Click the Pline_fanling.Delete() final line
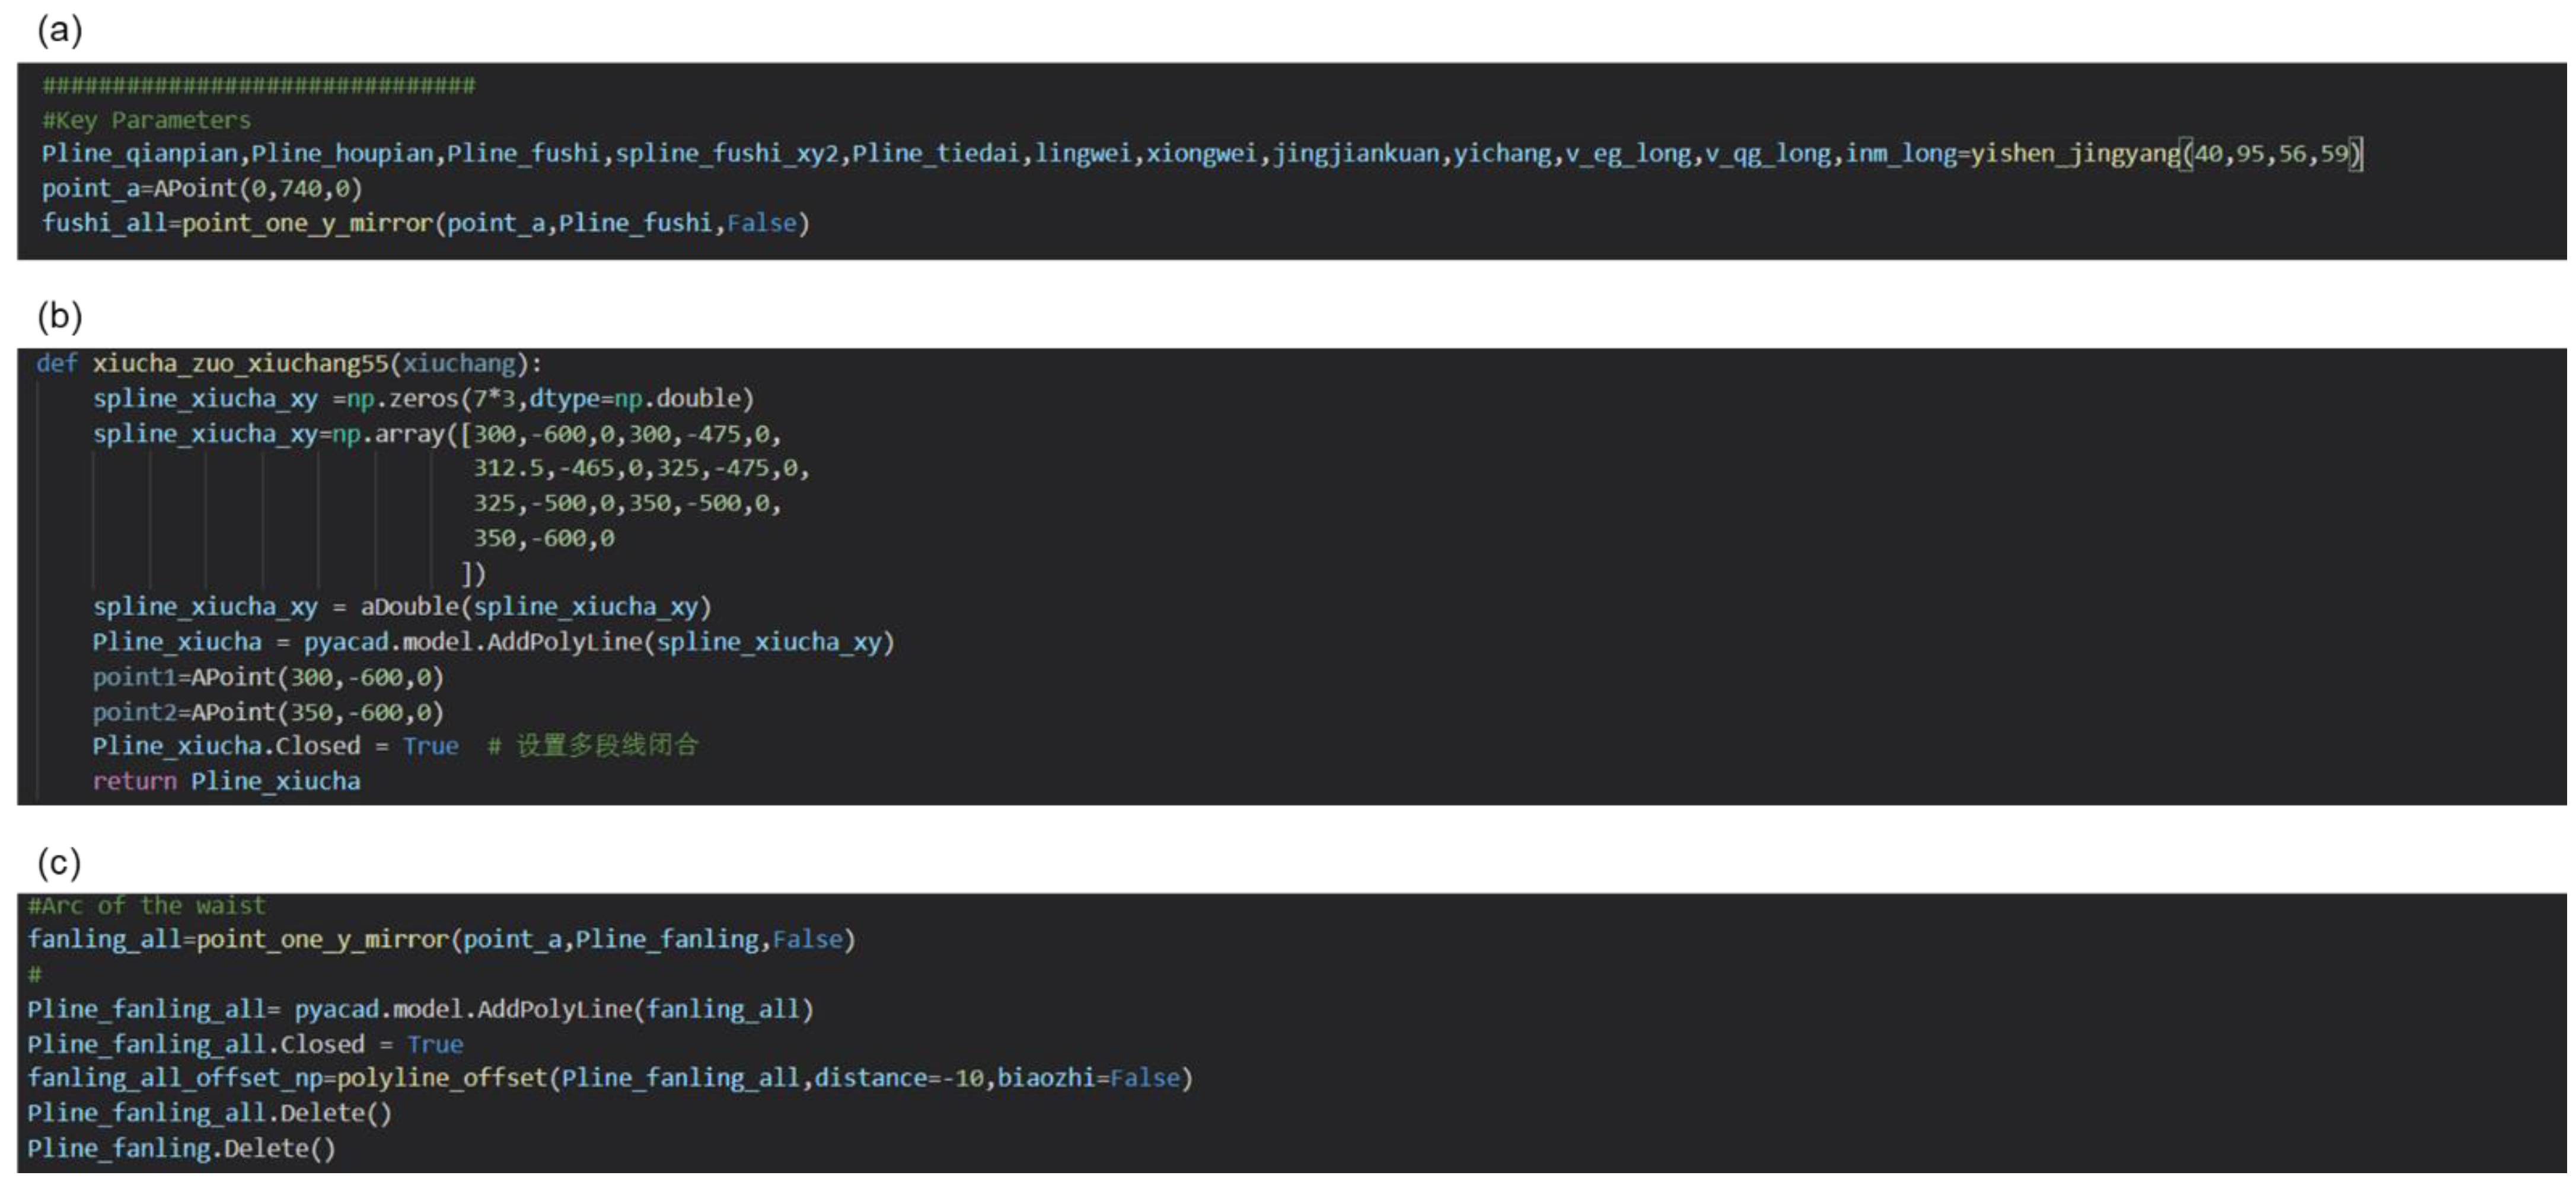2576x1185 pixels. [x=181, y=1148]
